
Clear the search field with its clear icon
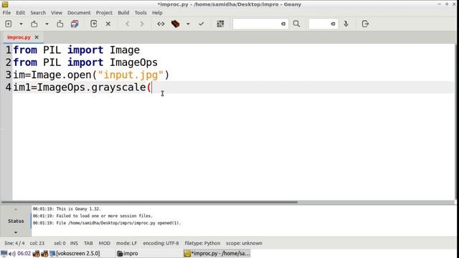point(283,24)
